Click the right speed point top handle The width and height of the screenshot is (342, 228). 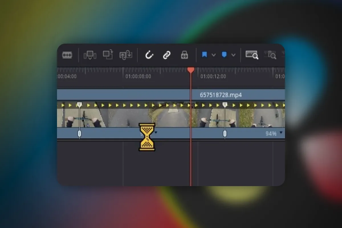[x=225, y=105]
